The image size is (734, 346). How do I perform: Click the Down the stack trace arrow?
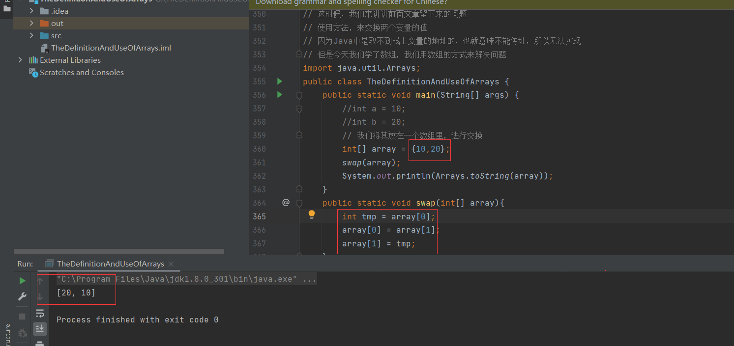pos(40,296)
